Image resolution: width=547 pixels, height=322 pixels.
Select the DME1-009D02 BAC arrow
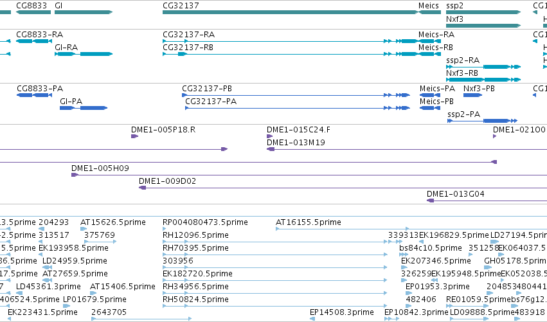click(x=142, y=188)
